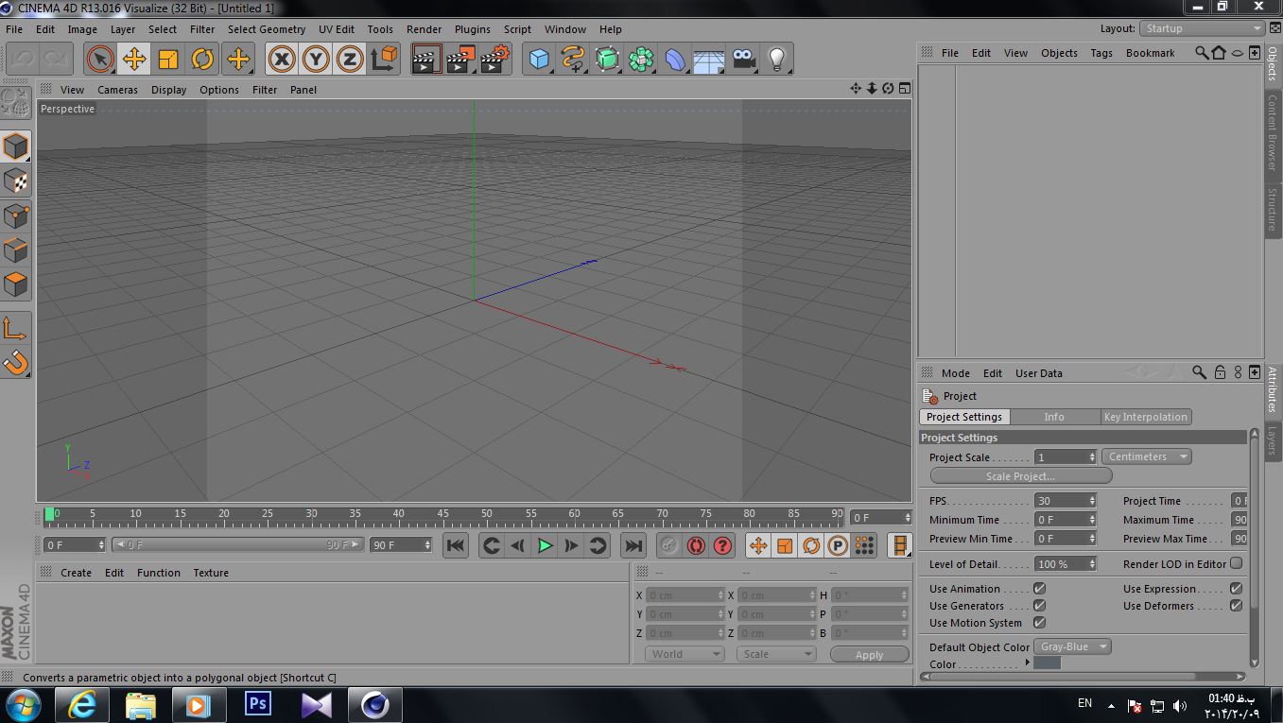Go to end of animation
This screenshot has width=1283, height=723.
[x=633, y=545]
